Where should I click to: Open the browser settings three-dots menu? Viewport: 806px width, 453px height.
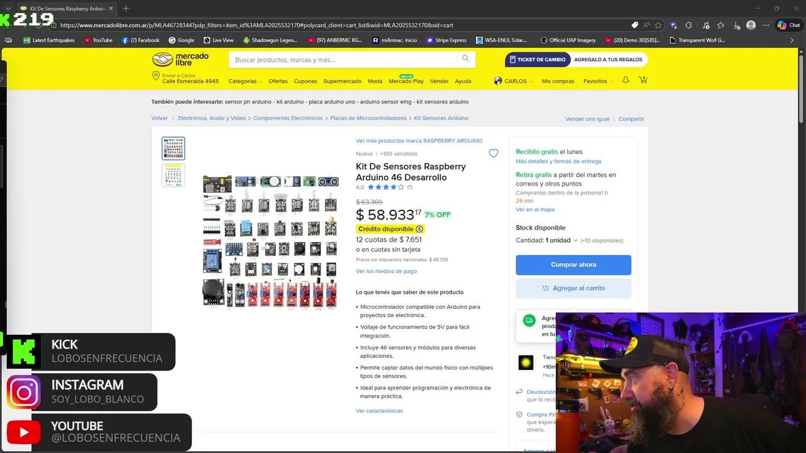point(766,25)
